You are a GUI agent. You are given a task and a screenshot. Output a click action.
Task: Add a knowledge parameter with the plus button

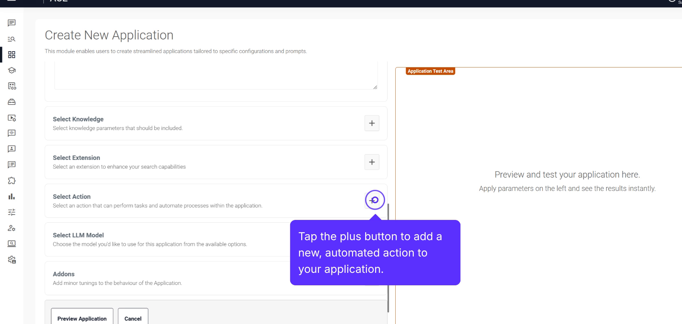[x=372, y=123]
